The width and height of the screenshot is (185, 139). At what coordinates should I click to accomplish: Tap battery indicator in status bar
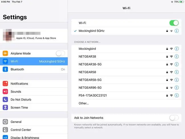182,2
